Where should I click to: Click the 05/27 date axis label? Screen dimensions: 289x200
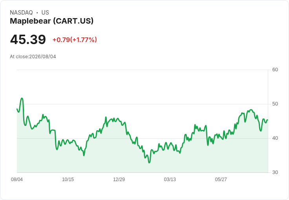221,180
